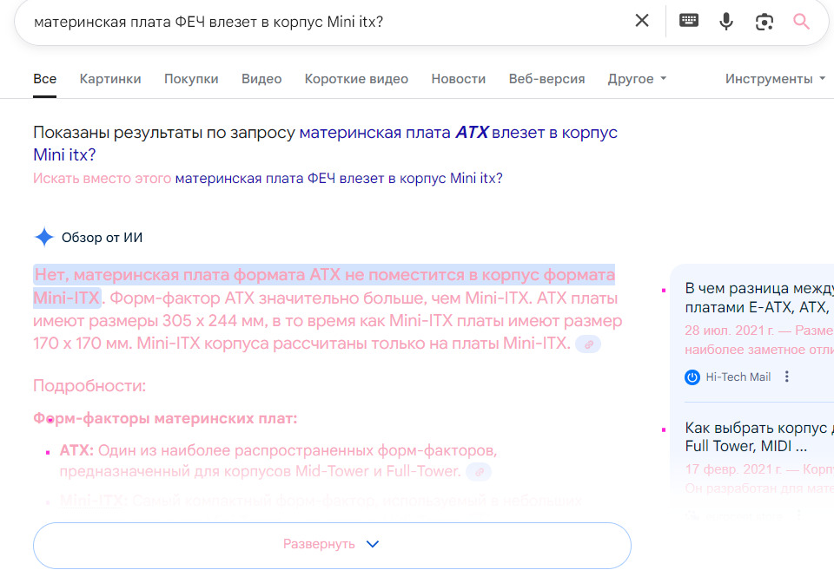Open the Покупки tab
834x570 pixels.
[191, 79]
